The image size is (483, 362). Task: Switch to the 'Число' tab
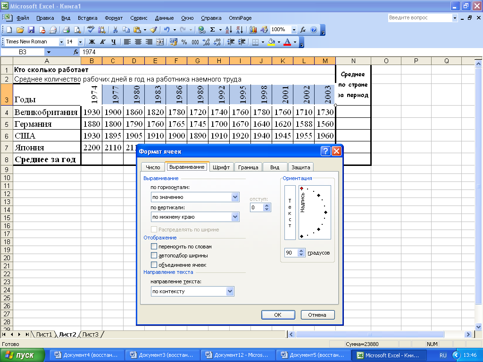pos(153,167)
